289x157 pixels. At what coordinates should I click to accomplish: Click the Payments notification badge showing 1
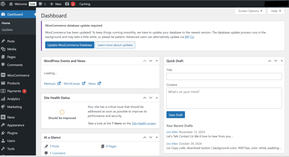[24, 91]
